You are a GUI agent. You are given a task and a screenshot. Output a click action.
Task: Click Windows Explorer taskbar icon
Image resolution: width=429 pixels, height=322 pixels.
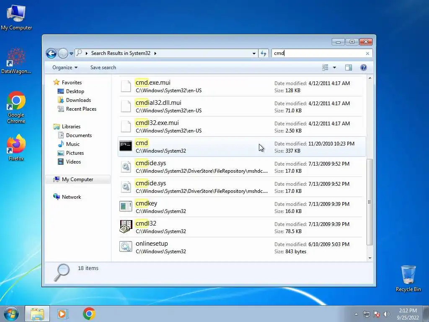37,314
